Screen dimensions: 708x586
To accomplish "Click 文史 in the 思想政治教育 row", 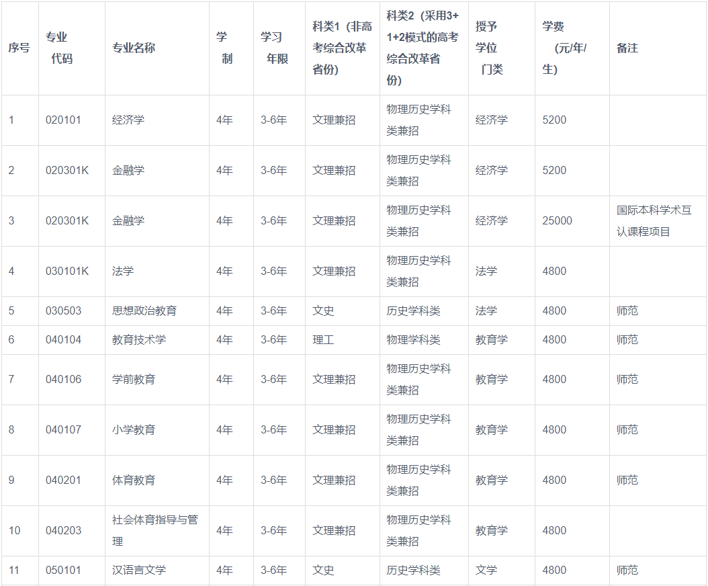I will (323, 311).
